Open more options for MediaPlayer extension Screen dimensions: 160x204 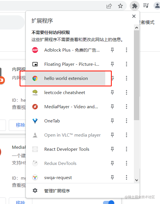(x=127, y=107)
